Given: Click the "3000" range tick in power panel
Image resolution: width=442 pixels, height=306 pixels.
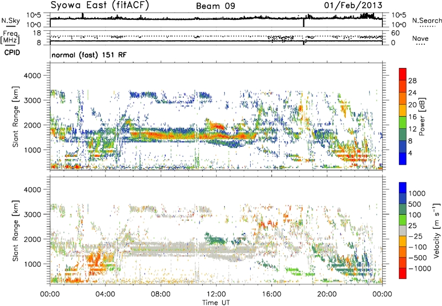Looking at the screenshot, I should click(32, 101).
